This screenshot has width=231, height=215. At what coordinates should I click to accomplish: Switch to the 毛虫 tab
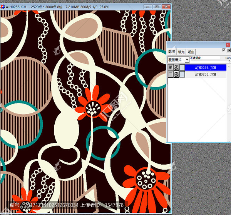tap(191, 52)
